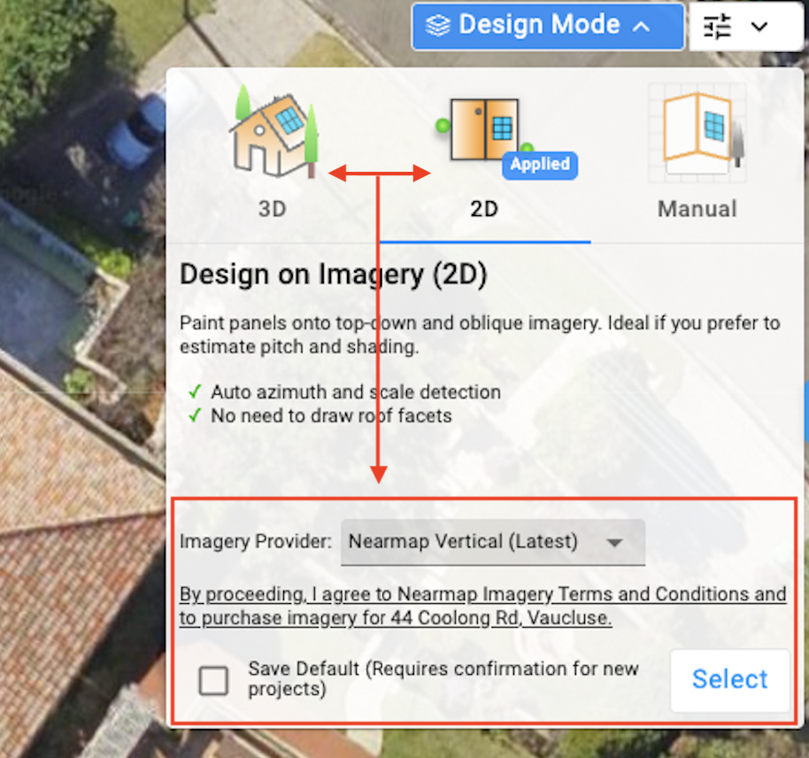Click the view settings sliders icon
The image size is (809, 758).
(x=717, y=26)
